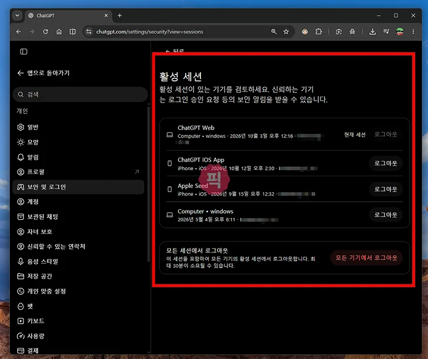Open 알림 settings
Screen dimensions: 428x359
(x=79, y=157)
